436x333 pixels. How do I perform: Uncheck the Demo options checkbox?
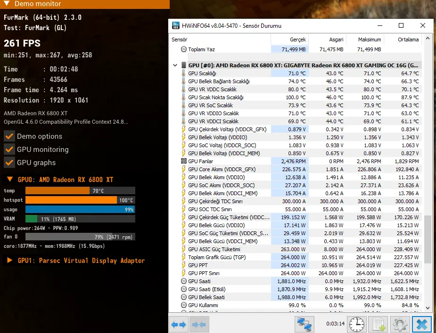pyautogui.click(x=9, y=136)
